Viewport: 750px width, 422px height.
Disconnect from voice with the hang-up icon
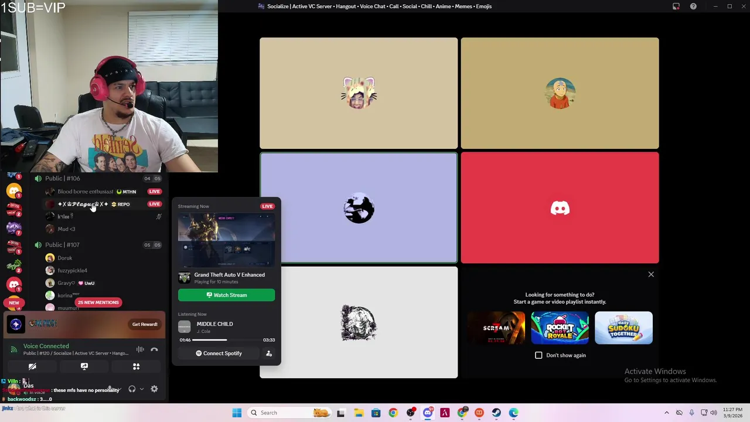coord(154,350)
